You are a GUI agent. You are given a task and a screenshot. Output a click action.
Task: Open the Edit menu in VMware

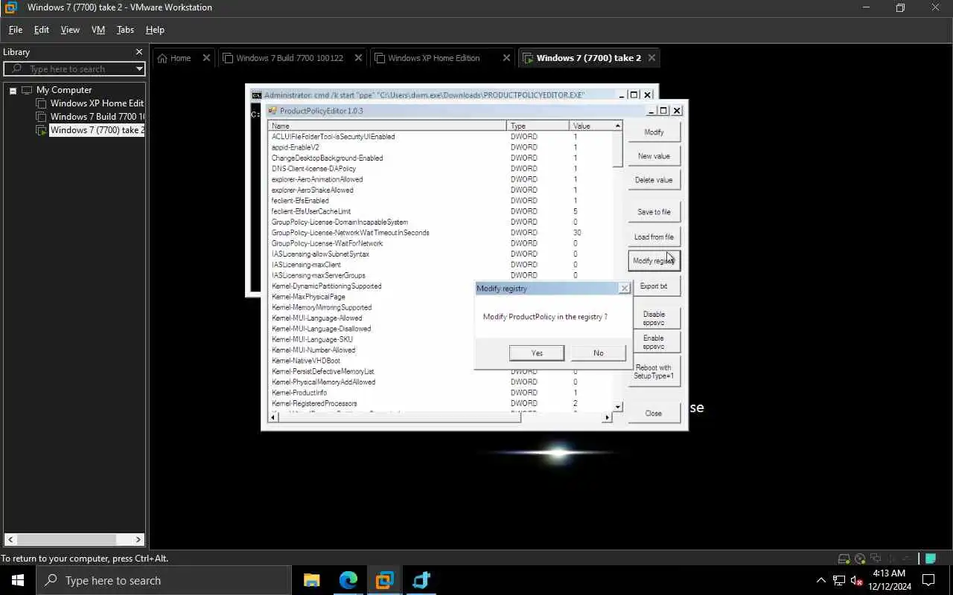[x=42, y=30]
